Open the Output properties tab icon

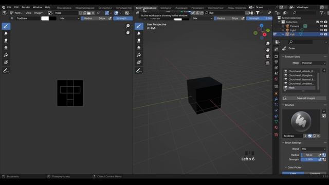tap(276, 62)
